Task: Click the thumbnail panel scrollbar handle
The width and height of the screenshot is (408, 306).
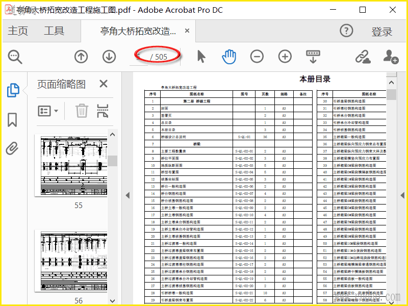Action: 113,161
